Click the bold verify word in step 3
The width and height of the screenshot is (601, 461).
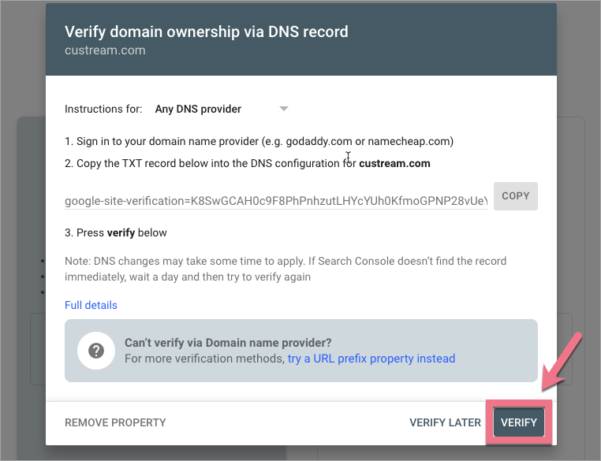point(121,232)
